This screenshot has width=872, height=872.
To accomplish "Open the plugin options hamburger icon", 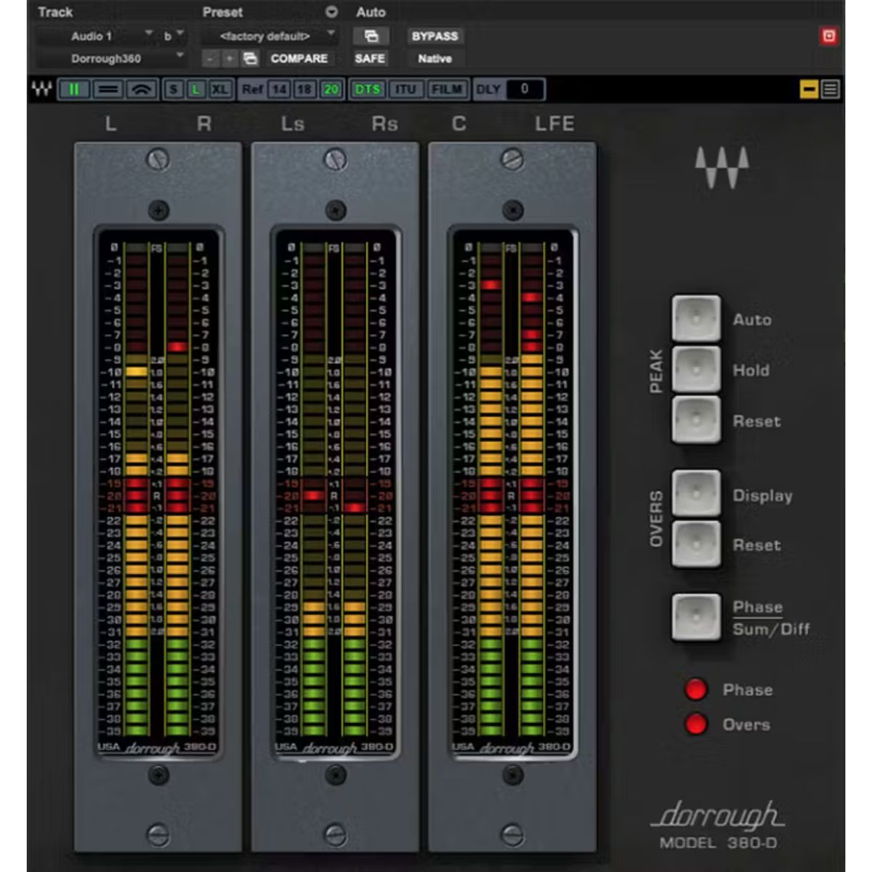I will (829, 89).
